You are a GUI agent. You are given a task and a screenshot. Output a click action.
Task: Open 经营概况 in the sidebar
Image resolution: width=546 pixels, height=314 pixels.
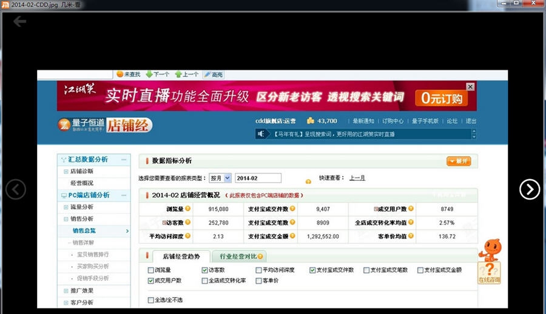pyautogui.click(x=82, y=183)
